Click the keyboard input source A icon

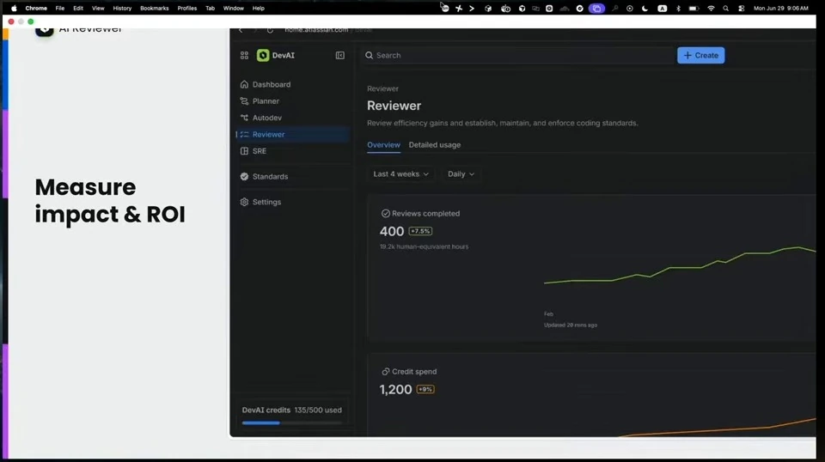pyautogui.click(x=663, y=9)
